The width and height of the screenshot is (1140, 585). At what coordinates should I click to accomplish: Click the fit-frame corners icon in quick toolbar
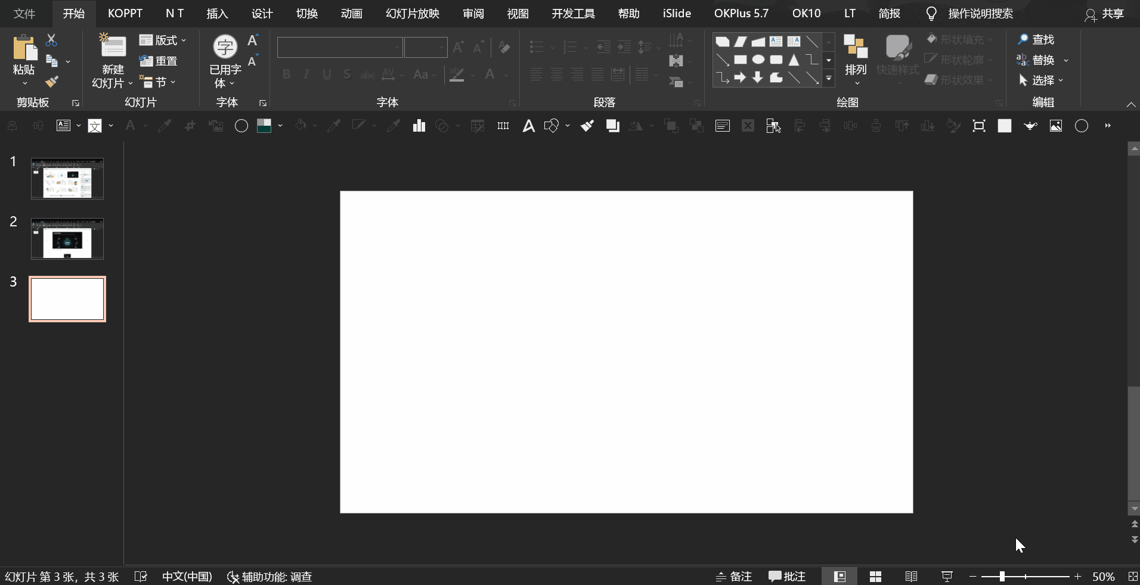(x=979, y=126)
